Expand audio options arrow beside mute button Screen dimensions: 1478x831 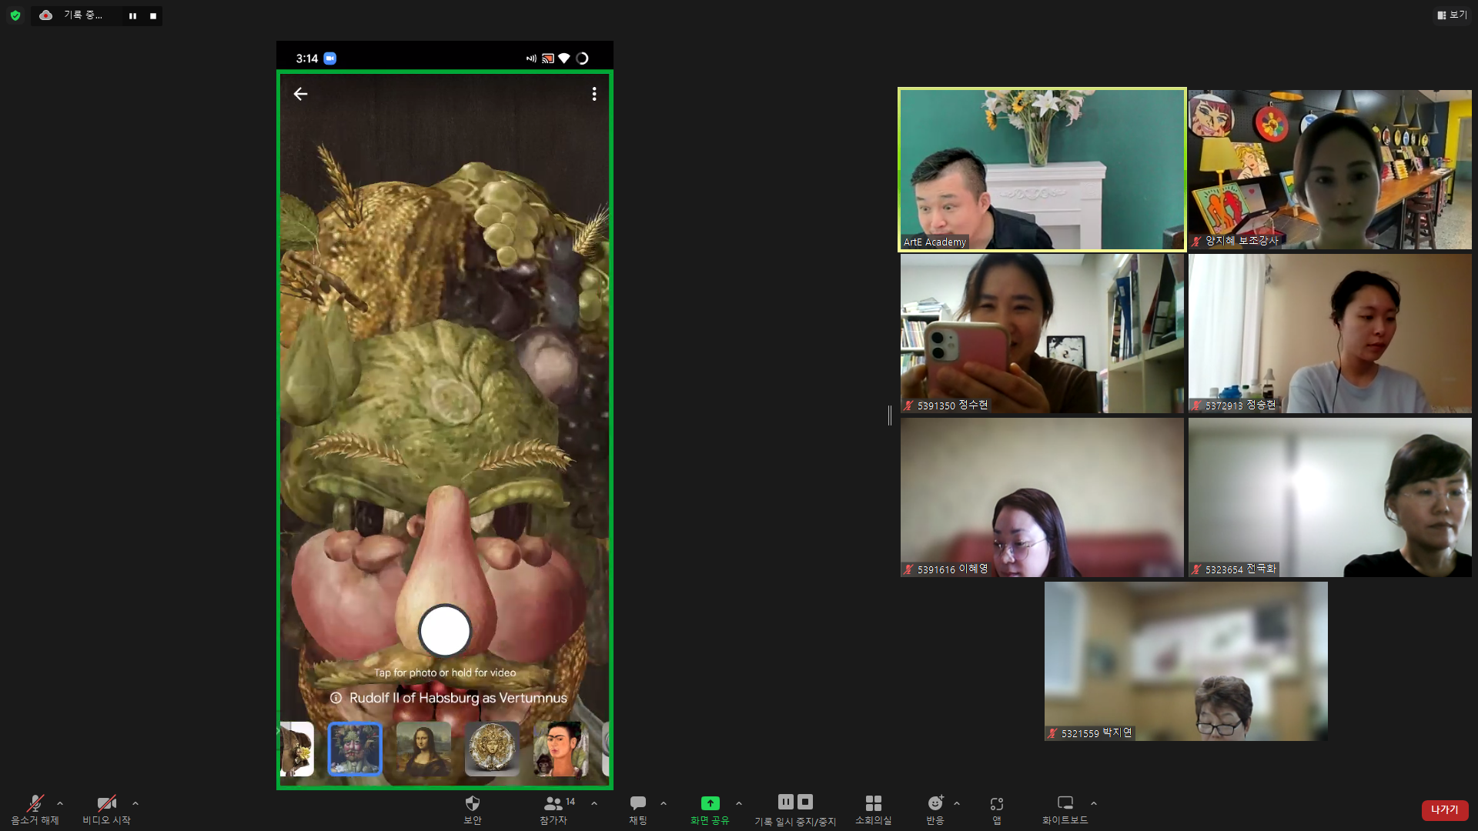60,803
